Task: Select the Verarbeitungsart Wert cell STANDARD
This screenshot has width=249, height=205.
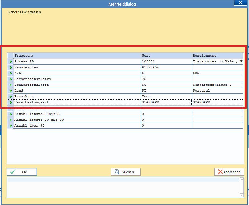Action: tap(166, 102)
